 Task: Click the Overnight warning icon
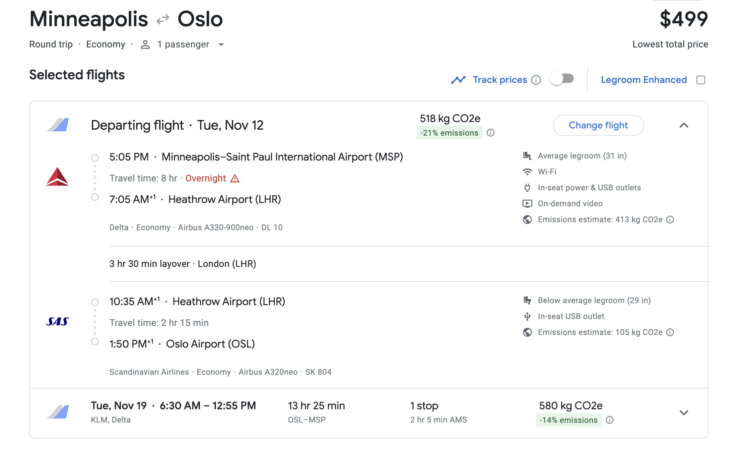coord(235,178)
